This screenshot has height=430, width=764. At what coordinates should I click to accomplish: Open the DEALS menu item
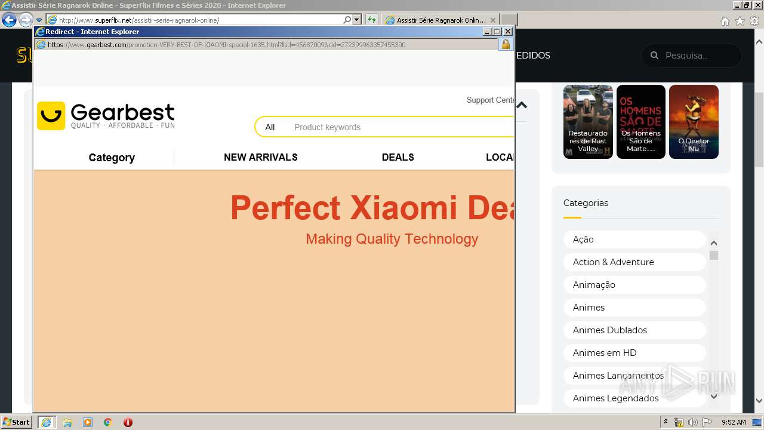398,157
